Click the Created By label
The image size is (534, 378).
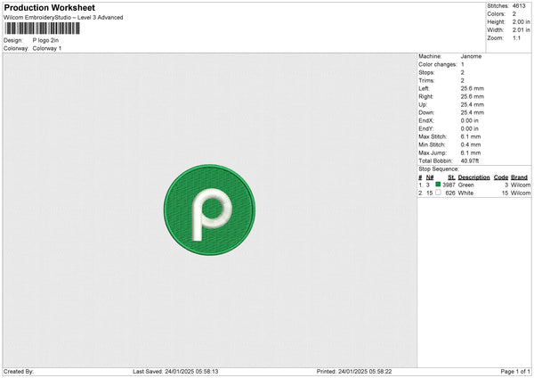(19, 372)
